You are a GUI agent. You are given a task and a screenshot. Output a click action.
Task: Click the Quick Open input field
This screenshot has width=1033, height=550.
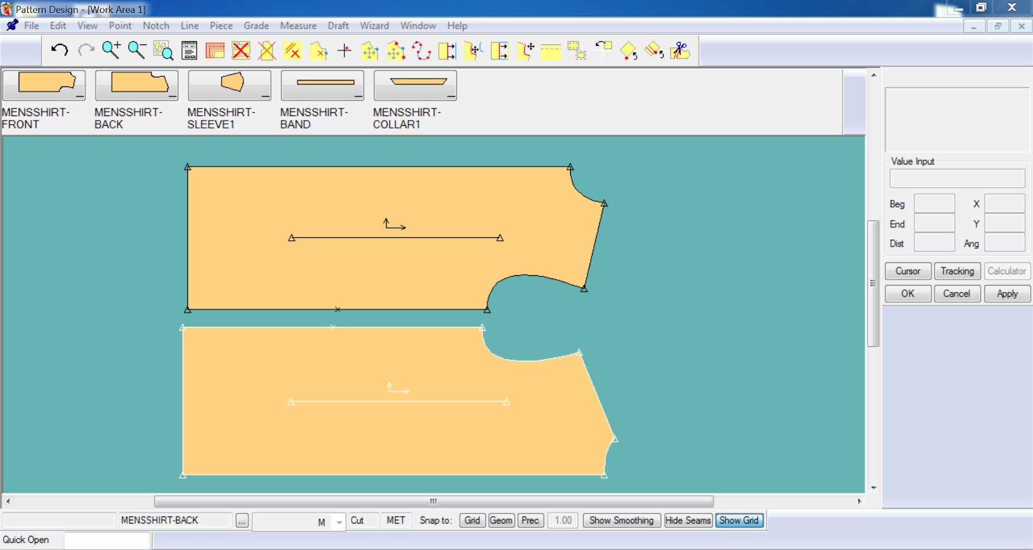click(x=107, y=540)
